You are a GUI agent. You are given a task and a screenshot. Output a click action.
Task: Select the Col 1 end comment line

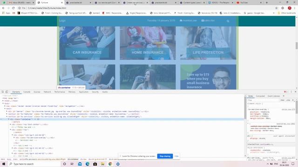(x=22, y=145)
